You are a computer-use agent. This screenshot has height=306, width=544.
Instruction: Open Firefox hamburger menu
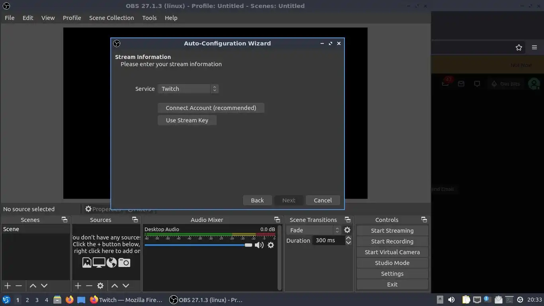[x=534, y=47]
